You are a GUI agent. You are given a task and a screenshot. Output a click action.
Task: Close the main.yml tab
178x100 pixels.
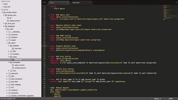90,2
